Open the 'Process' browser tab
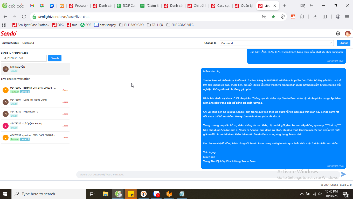Image resolution: width=353 pixels, height=199 pixels. (78, 6)
